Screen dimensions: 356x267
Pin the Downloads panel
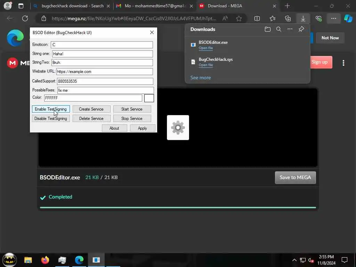(x=301, y=29)
